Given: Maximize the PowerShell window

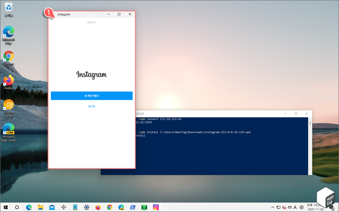Looking at the screenshot, I should (x=296, y=114).
